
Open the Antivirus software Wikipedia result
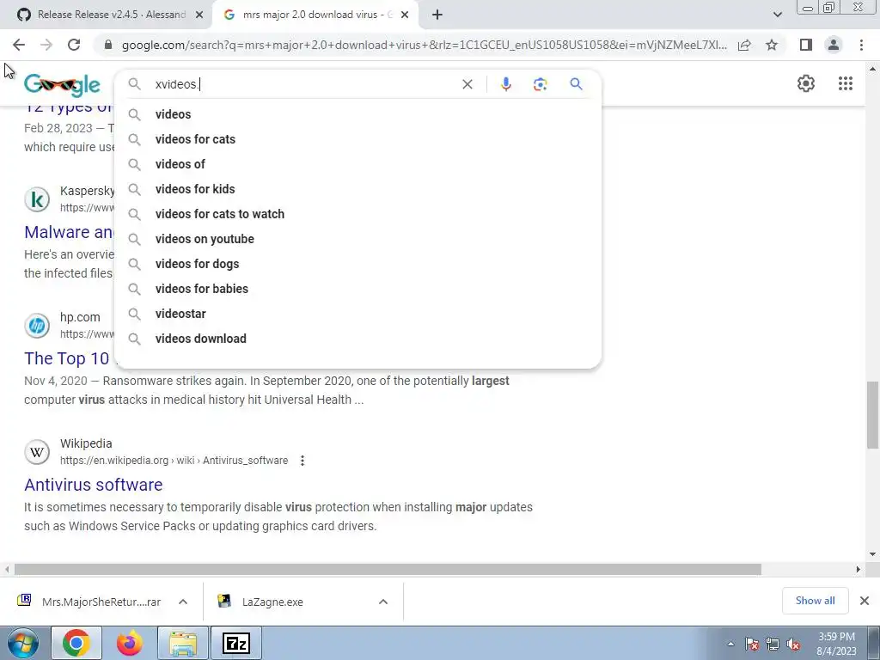tap(93, 485)
